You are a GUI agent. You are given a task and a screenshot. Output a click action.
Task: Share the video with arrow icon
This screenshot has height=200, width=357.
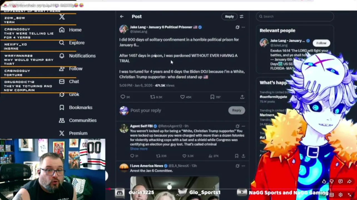tap(349, 181)
